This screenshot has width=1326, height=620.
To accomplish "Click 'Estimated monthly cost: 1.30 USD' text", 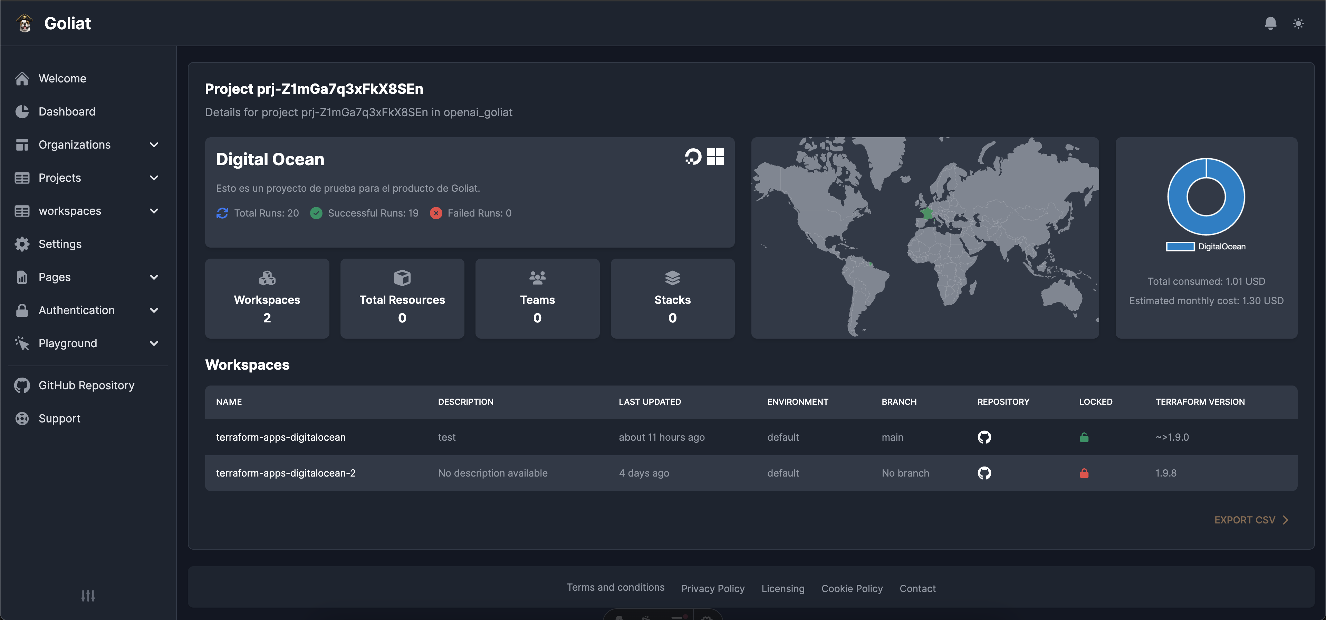I will 1205,300.
